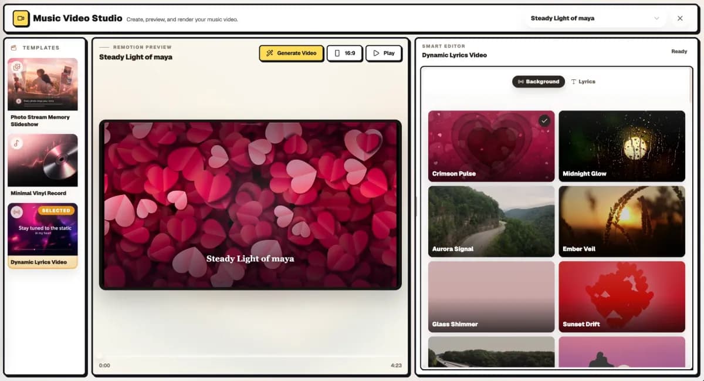
Task: Click the phone aspect icon beside 16:9
Action: tap(337, 53)
